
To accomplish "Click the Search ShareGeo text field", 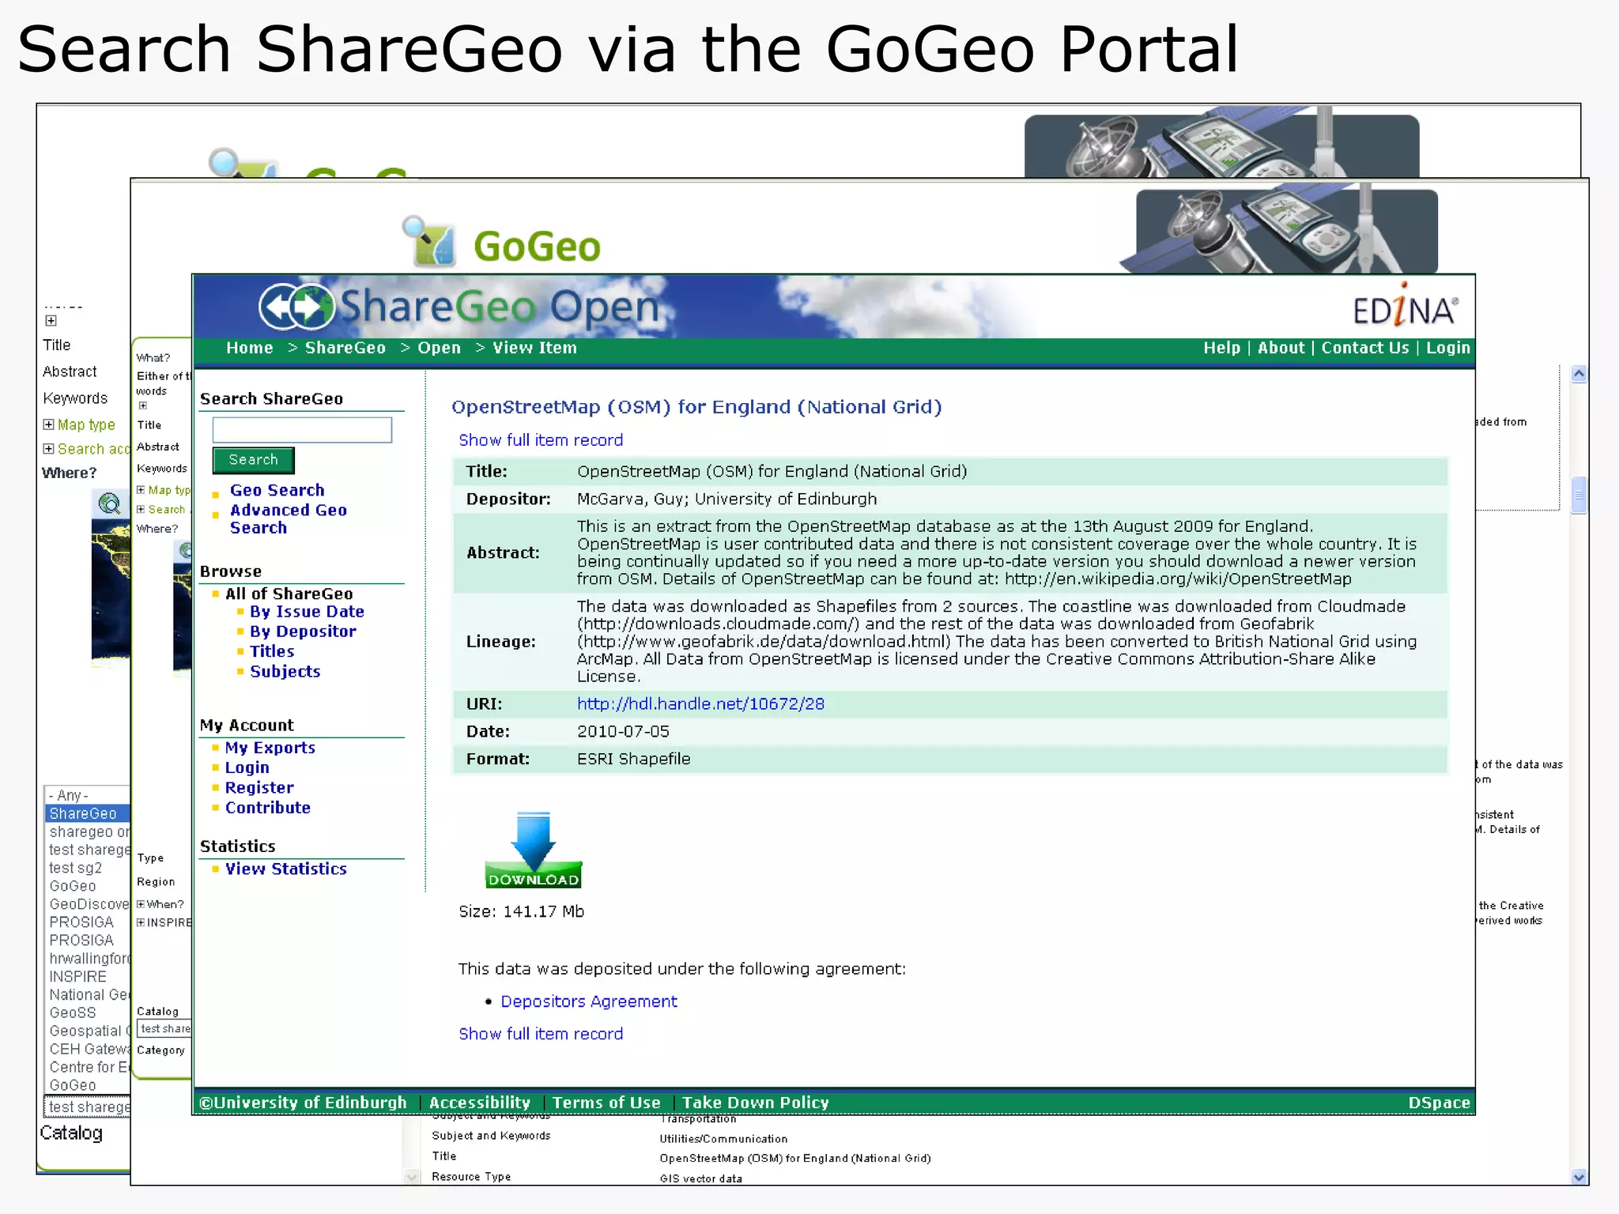I will pyautogui.click(x=302, y=430).
